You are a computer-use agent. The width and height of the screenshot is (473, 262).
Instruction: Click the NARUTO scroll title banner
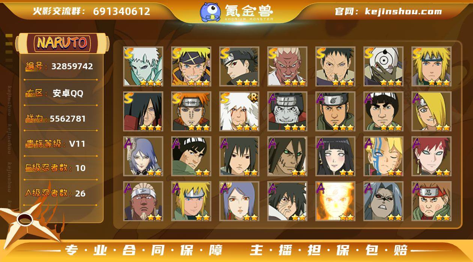click(x=62, y=43)
